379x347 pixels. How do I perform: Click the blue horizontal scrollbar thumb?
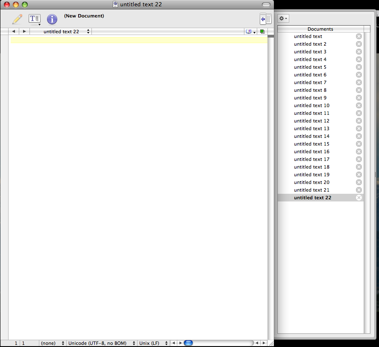click(x=188, y=343)
